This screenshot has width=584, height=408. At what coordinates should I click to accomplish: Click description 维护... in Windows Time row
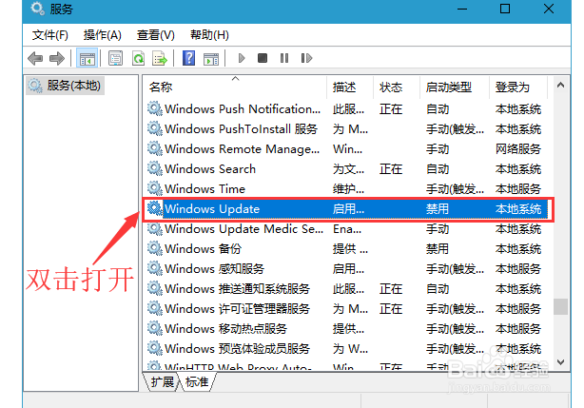pyautogui.click(x=349, y=188)
